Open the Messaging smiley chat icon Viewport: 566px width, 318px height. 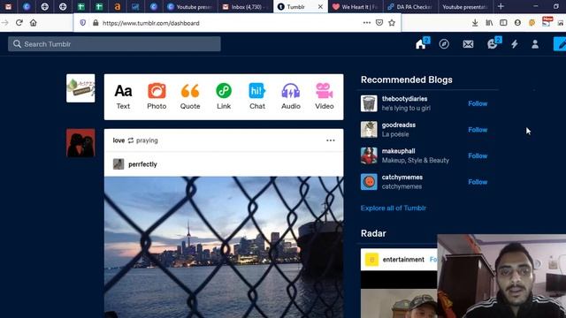click(x=492, y=44)
